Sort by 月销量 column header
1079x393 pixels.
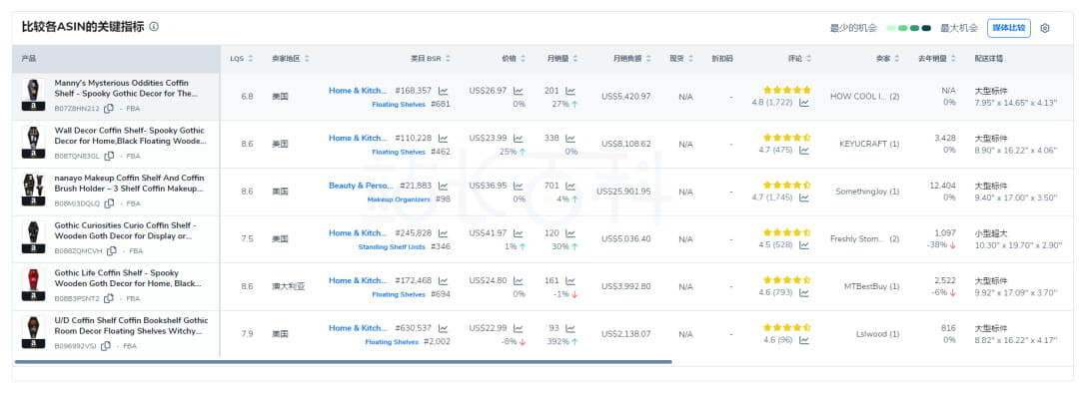pyautogui.click(x=562, y=59)
